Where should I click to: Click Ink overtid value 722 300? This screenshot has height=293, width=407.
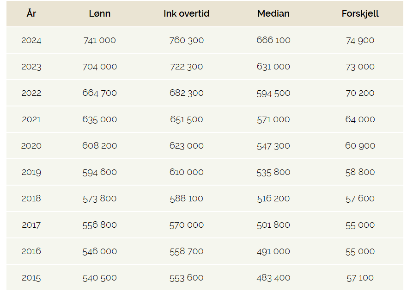pos(186,67)
